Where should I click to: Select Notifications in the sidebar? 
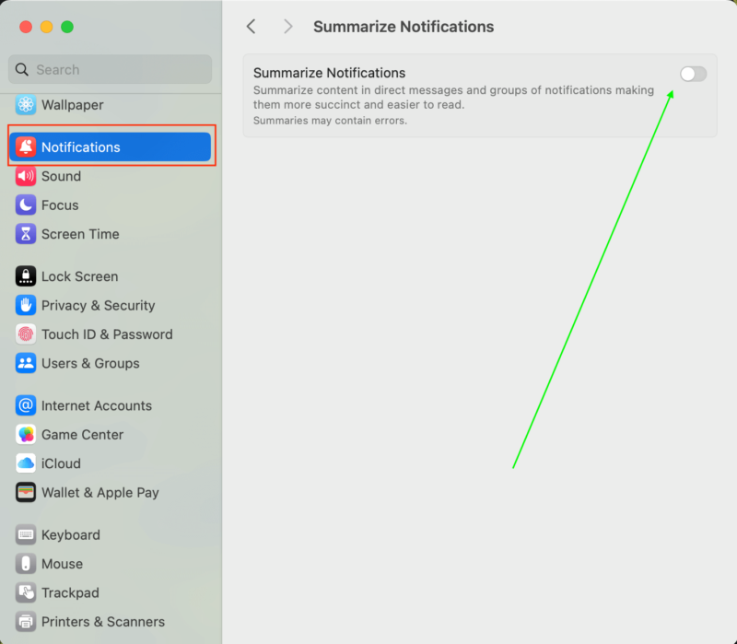[x=110, y=147]
